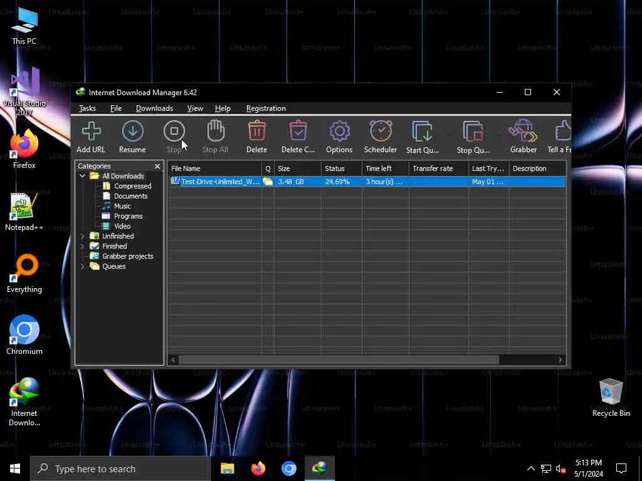Viewport: 642px width, 481px height.
Task: Sort by the File Name column header
Action: pyautogui.click(x=214, y=168)
